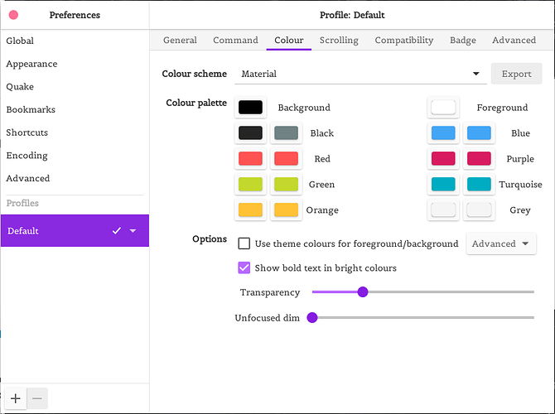Switch to the Scrolling tab
This screenshot has width=555, height=414.
pyautogui.click(x=339, y=40)
